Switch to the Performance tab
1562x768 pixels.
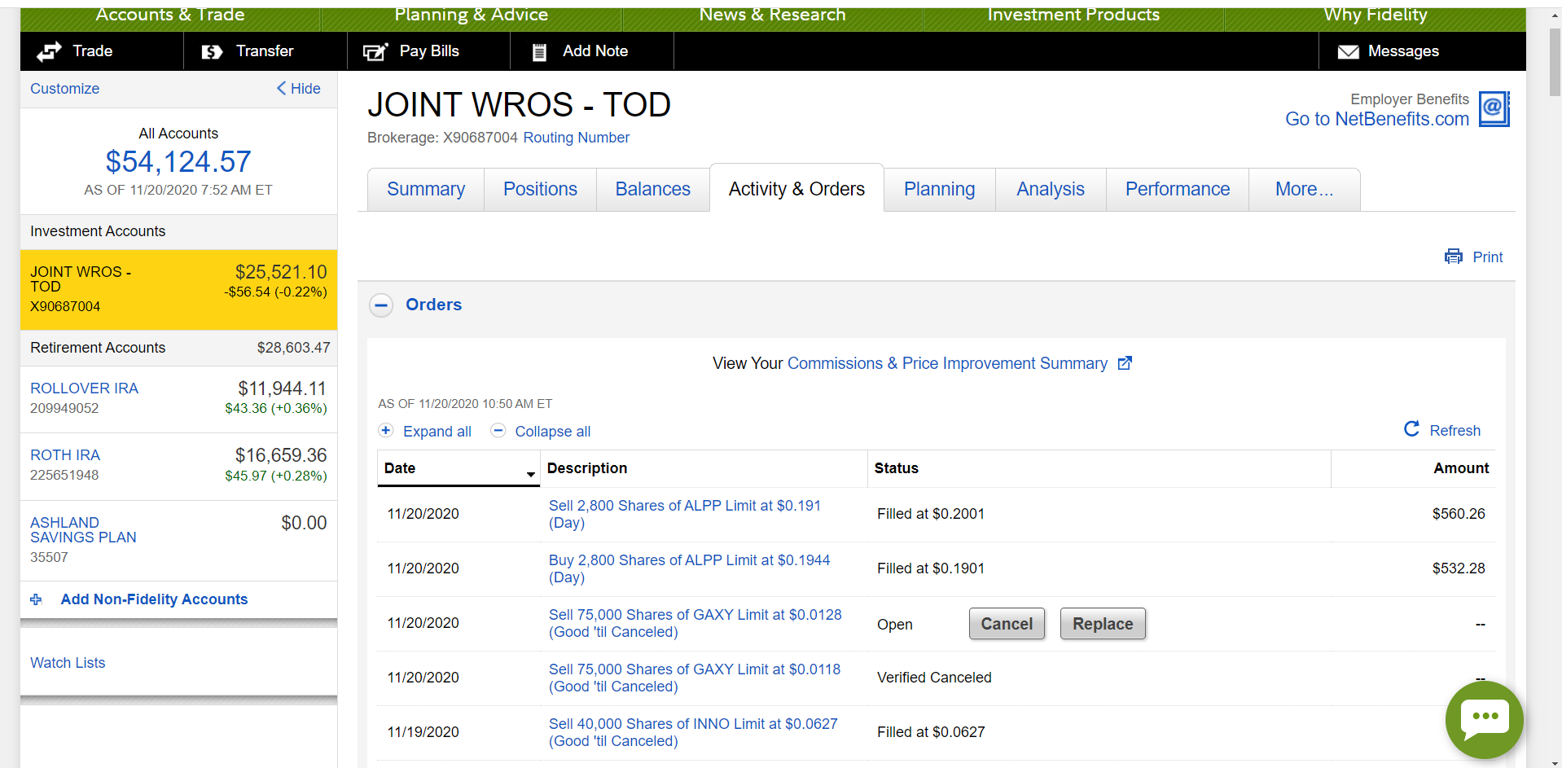pos(1178,190)
